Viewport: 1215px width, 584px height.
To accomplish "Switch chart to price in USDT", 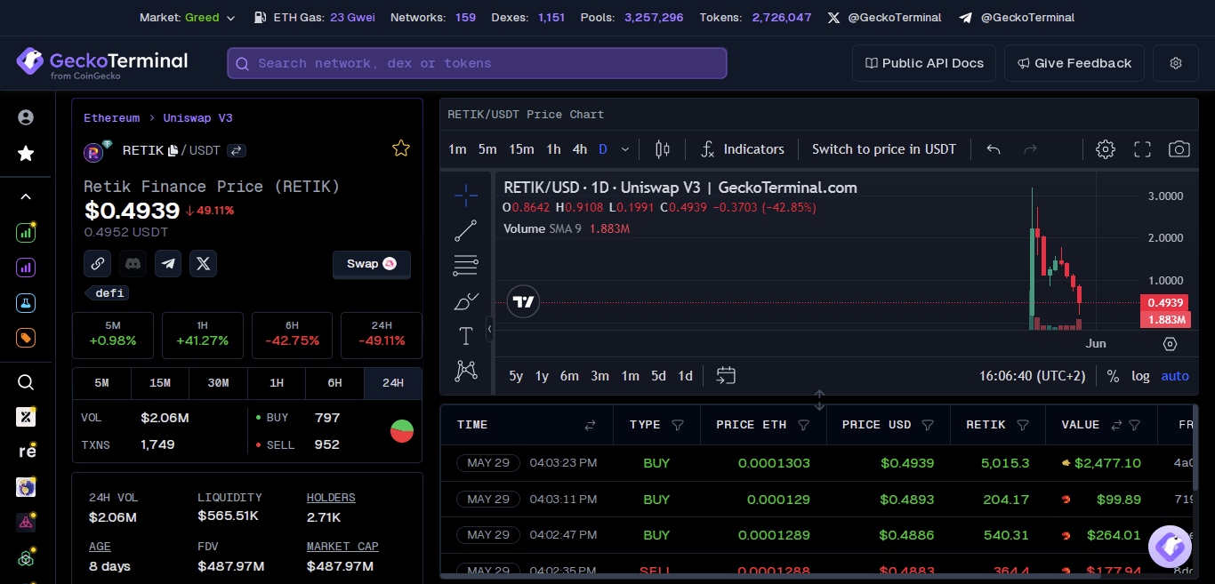I will (884, 149).
